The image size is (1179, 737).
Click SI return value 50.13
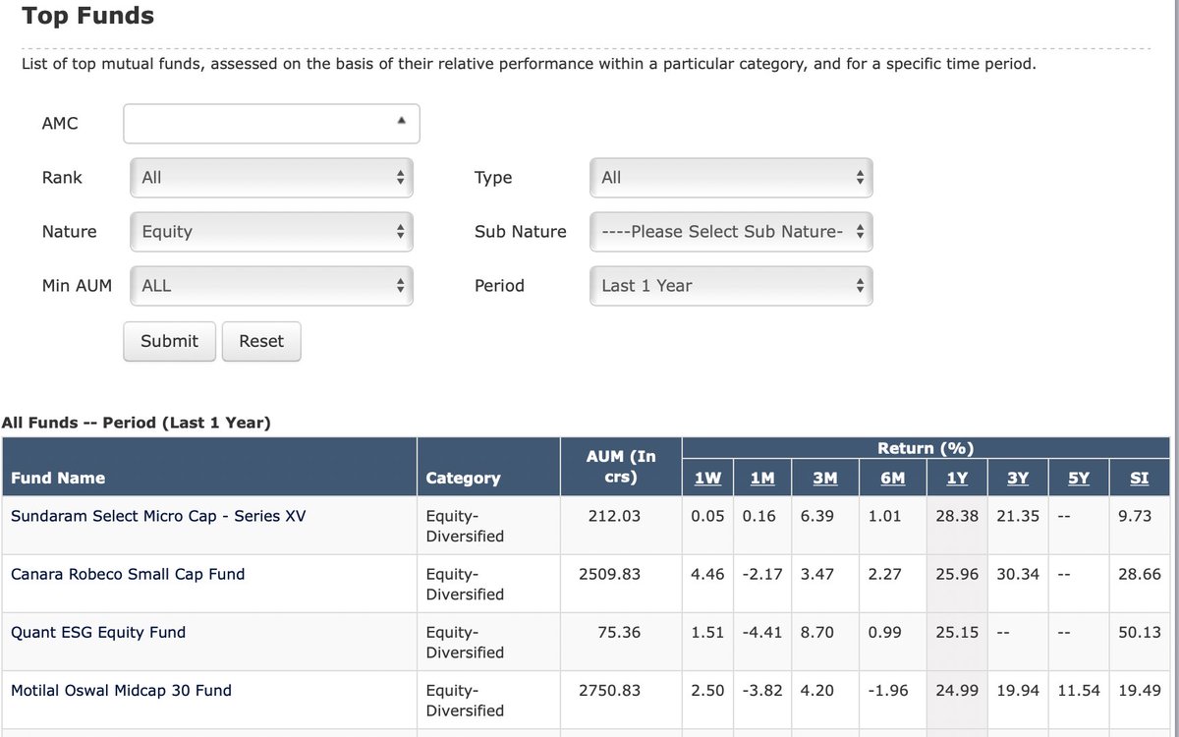[x=1140, y=632]
